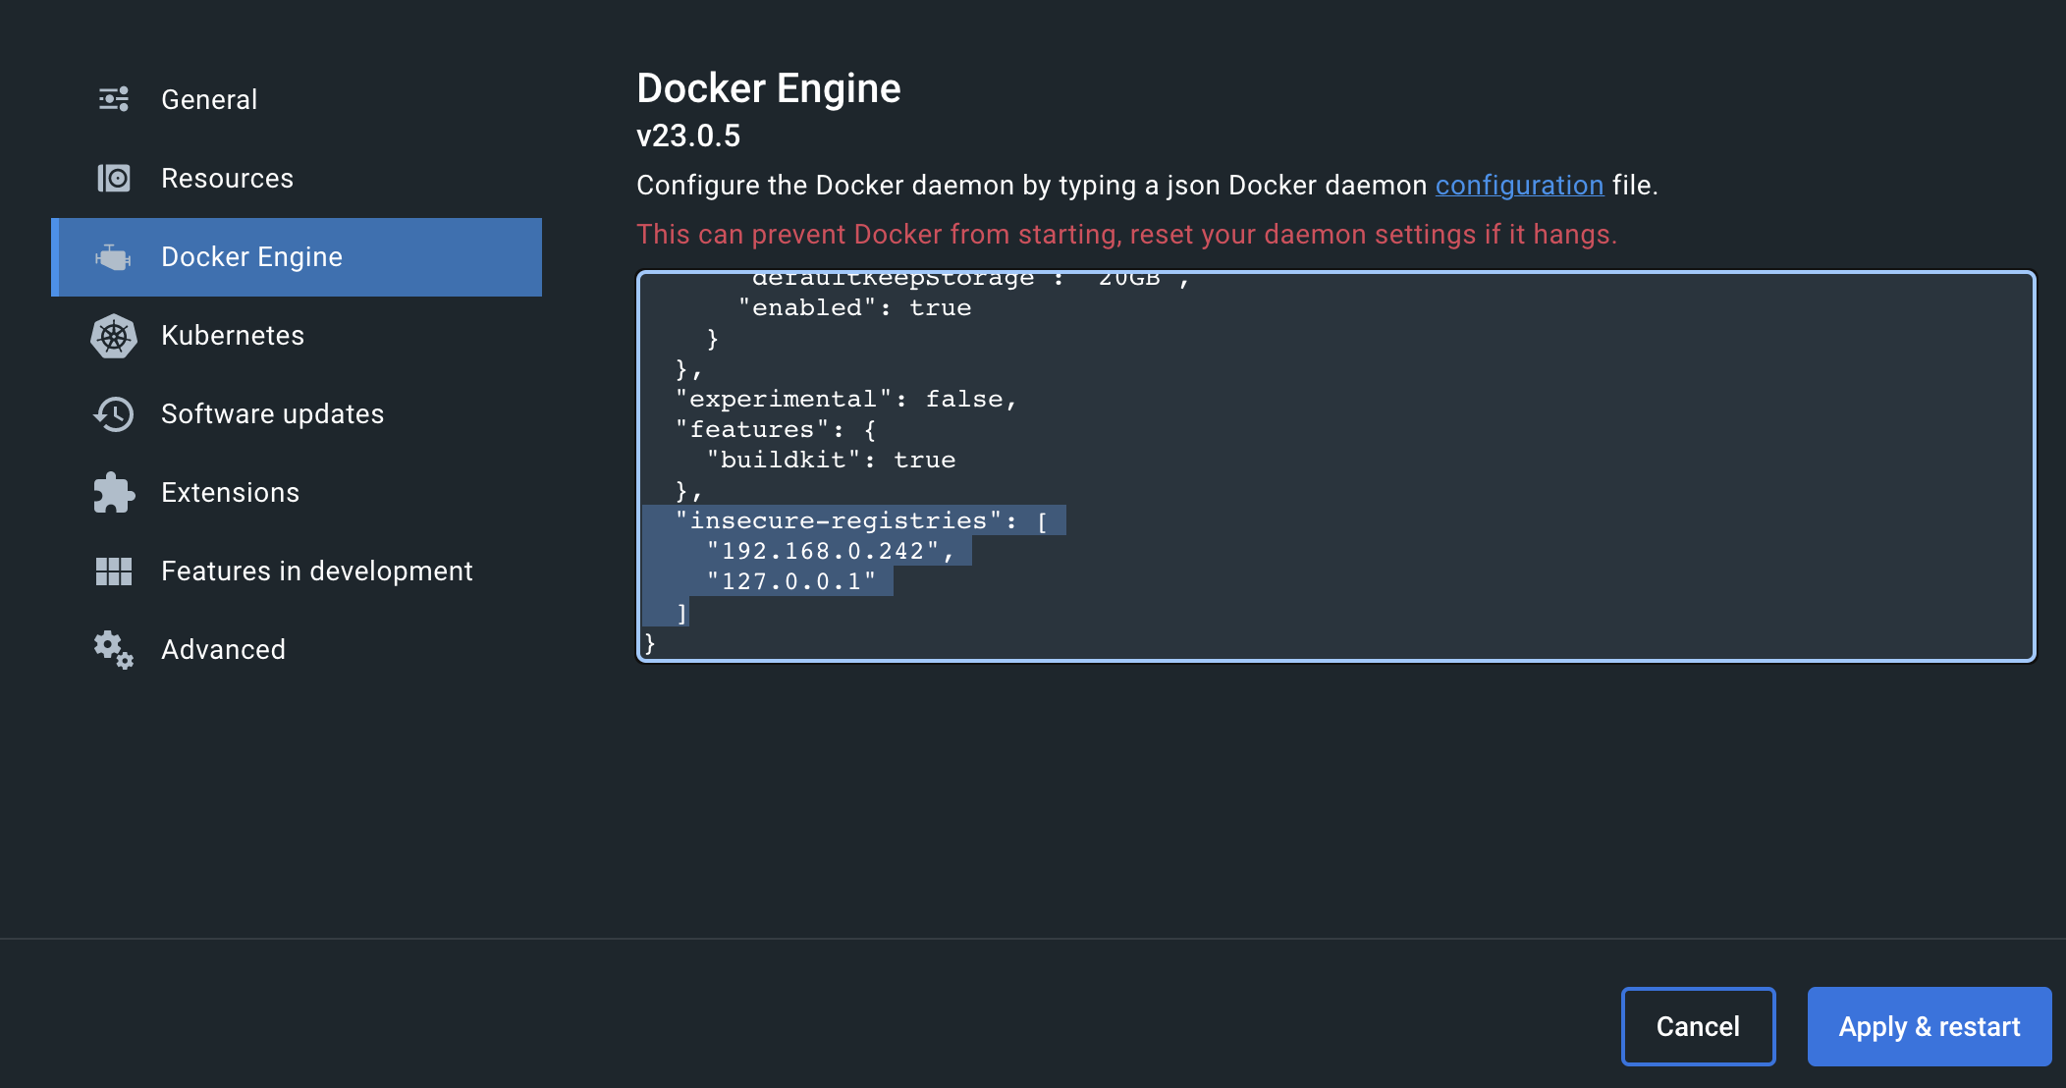
Task: Open the General settings section
Action: (x=297, y=99)
